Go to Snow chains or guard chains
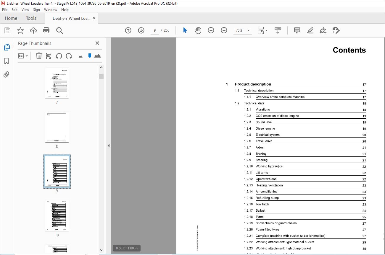385x255 pixels. pyautogui.click(x=276, y=223)
